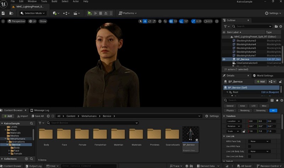The image size is (284, 168).
Task: Select the Rendering filter in Details
Action: [x=245, y=111]
